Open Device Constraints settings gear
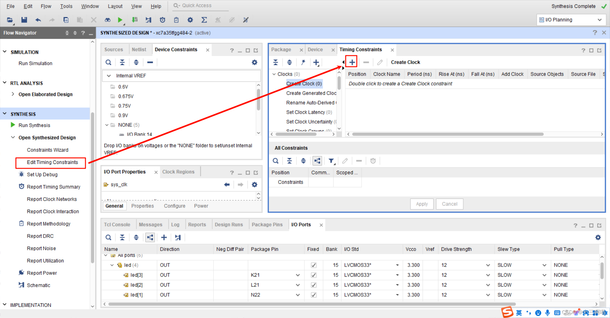This screenshot has width=610, height=318. coord(254,62)
